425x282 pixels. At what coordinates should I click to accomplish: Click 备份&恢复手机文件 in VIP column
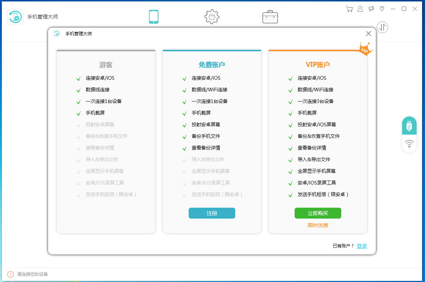pos(319,136)
